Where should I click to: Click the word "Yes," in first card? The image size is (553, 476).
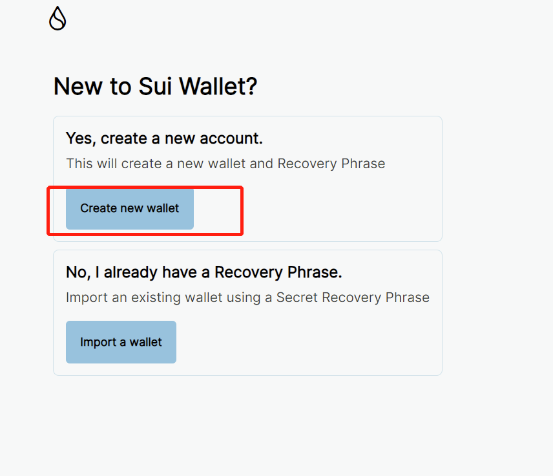click(81, 138)
